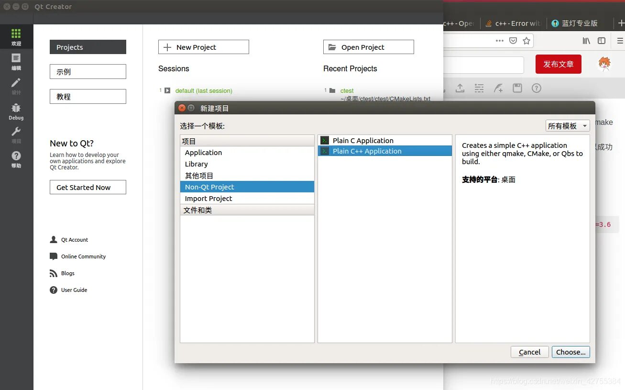The image size is (625, 390).
Task: Click the Get Started Now button
Action: [x=88, y=187]
